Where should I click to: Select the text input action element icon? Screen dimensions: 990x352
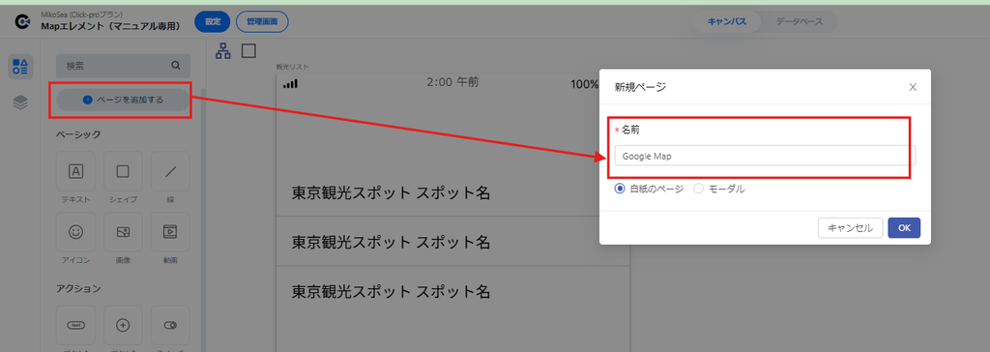[x=75, y=326]
